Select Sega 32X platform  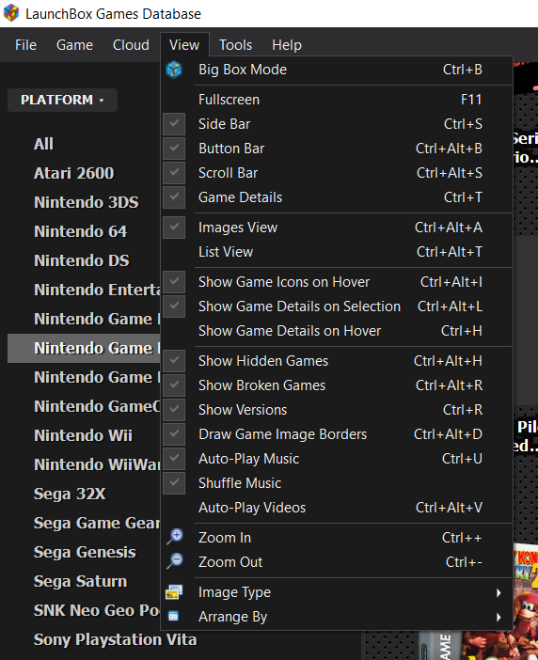tap(70, 494)
